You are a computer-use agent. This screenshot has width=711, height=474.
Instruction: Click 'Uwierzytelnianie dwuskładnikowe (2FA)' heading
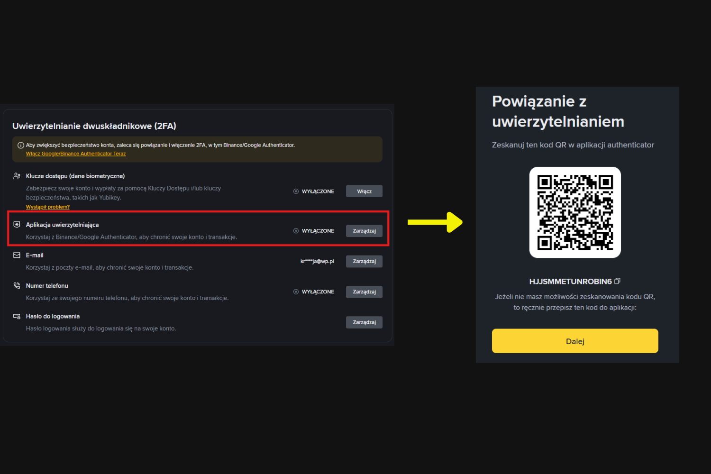[x=94, y=126]
